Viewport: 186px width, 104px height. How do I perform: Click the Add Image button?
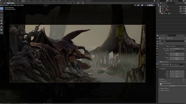[x=172, y=86]
